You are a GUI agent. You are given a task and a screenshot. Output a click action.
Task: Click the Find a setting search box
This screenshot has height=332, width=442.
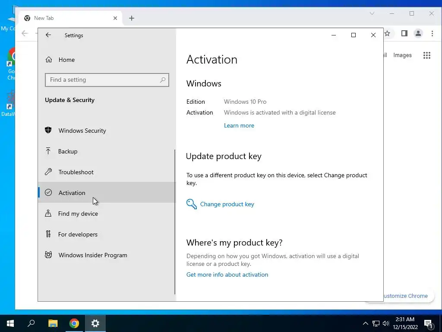click(107, 80)
